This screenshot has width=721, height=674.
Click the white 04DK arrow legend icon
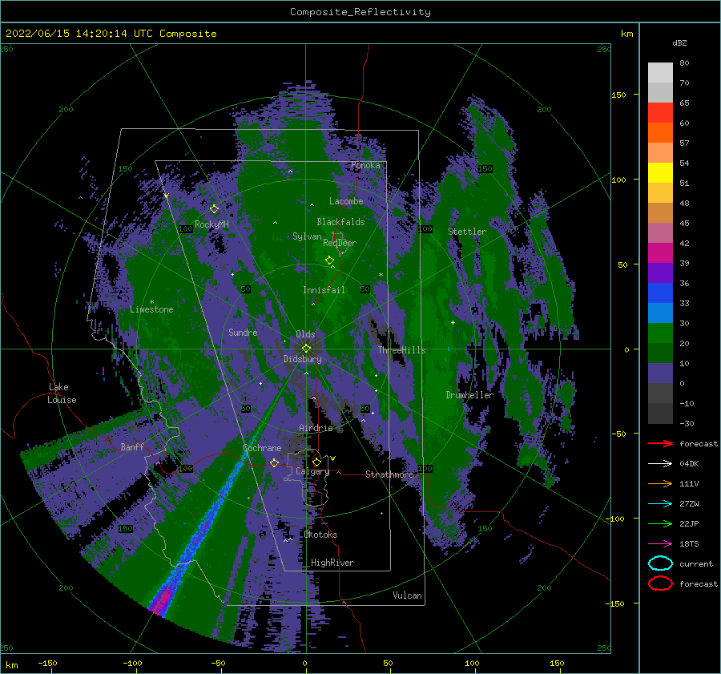tap(660, 463)
